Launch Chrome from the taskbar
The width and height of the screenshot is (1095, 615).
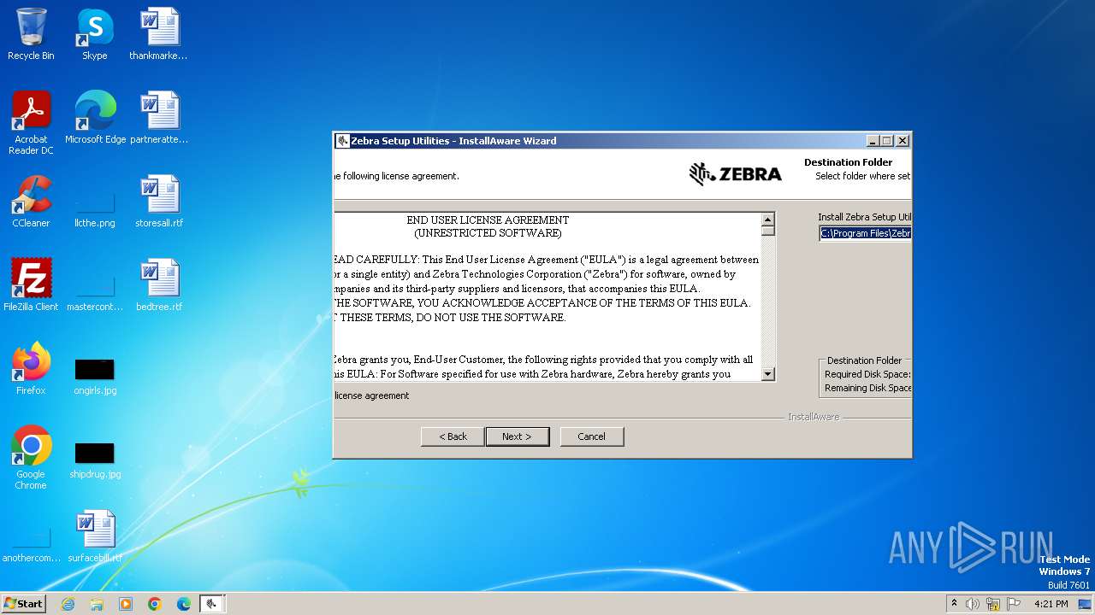tap(155, 604)
